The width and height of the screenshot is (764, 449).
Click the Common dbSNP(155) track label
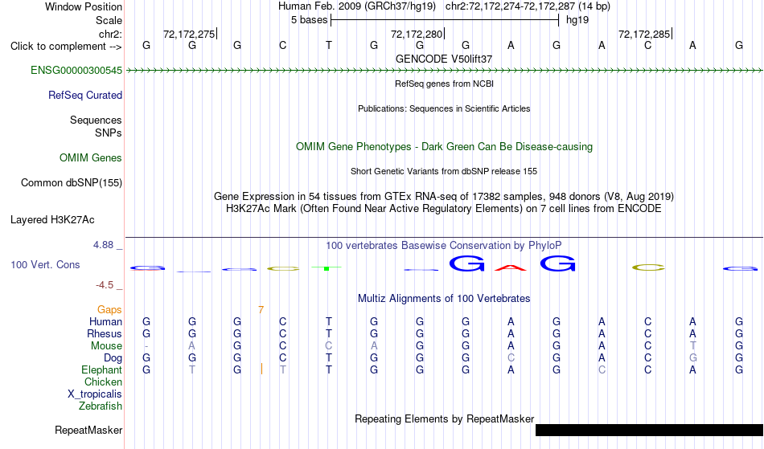point(72,183)
